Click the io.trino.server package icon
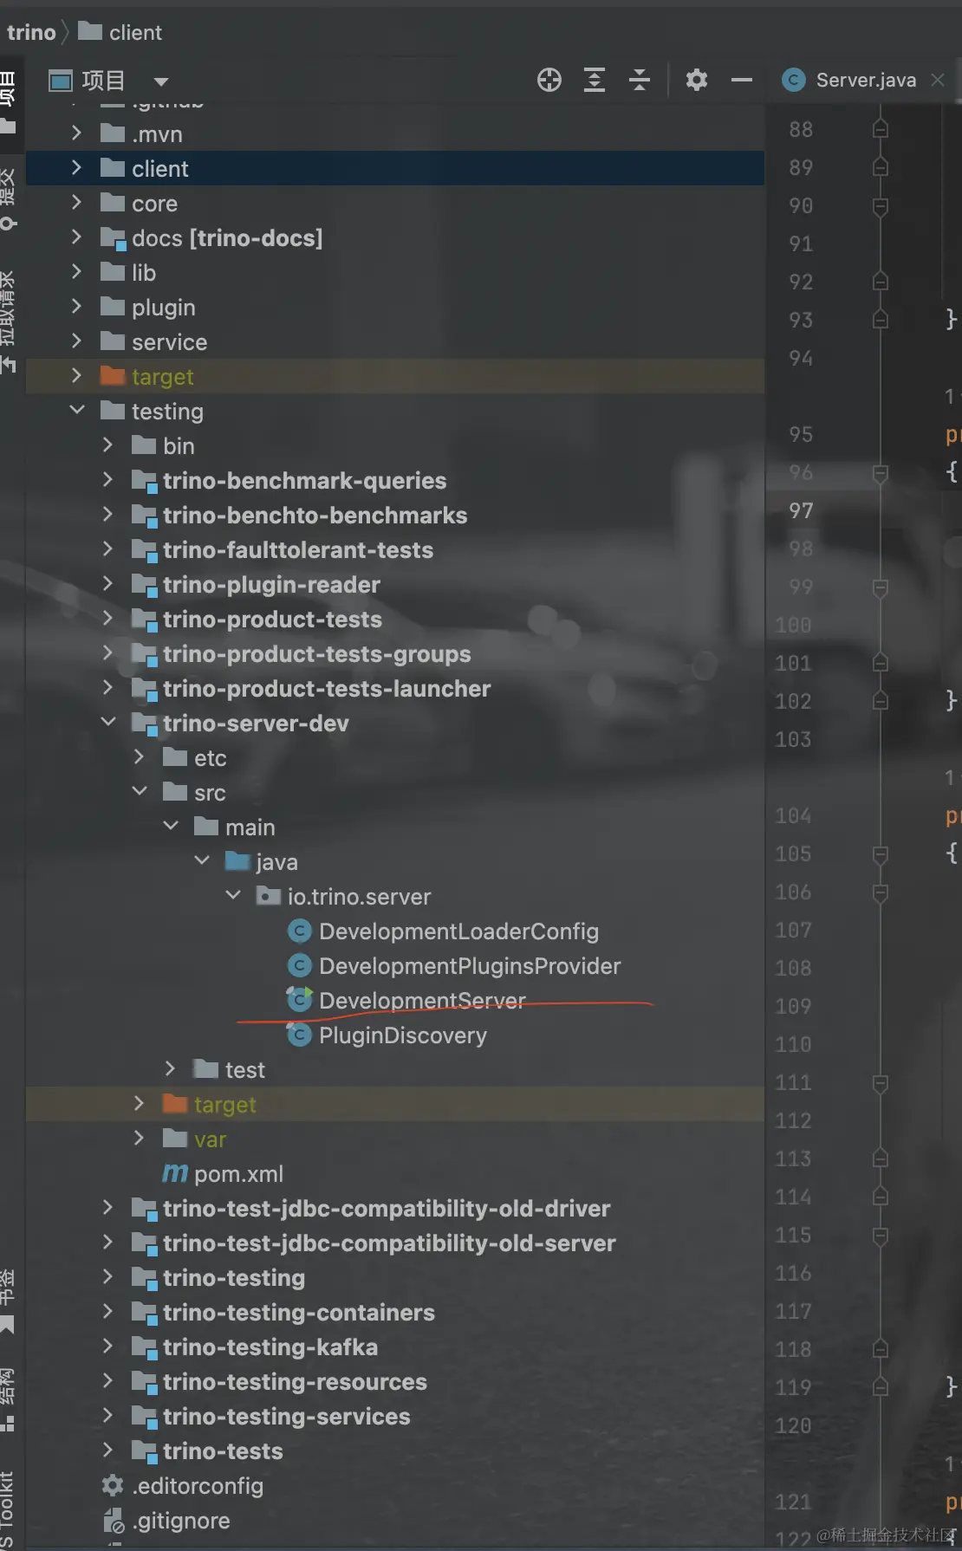Screen dimensions: 962x1551 click(x=269, y=895)
